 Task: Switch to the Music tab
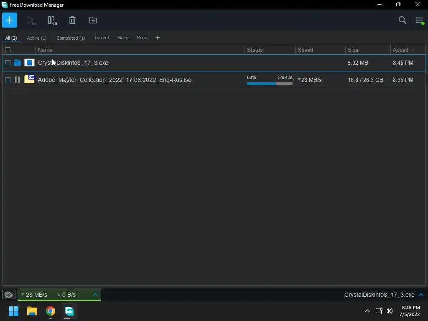pyautogui.click(x=142, y=38)
